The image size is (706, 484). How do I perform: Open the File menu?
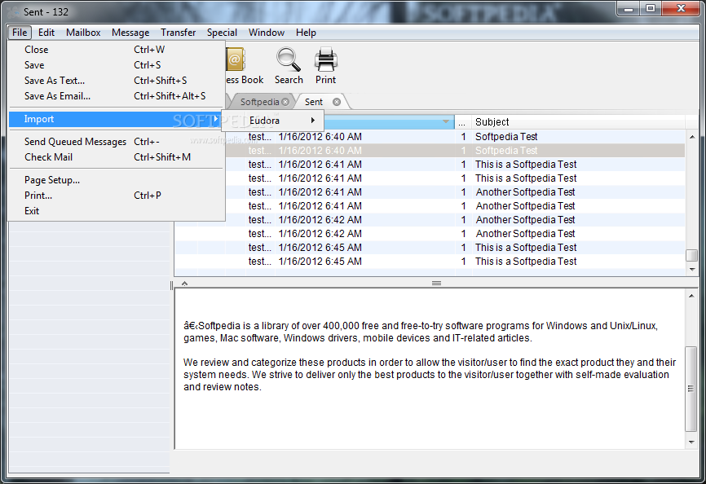coord(20,33)
